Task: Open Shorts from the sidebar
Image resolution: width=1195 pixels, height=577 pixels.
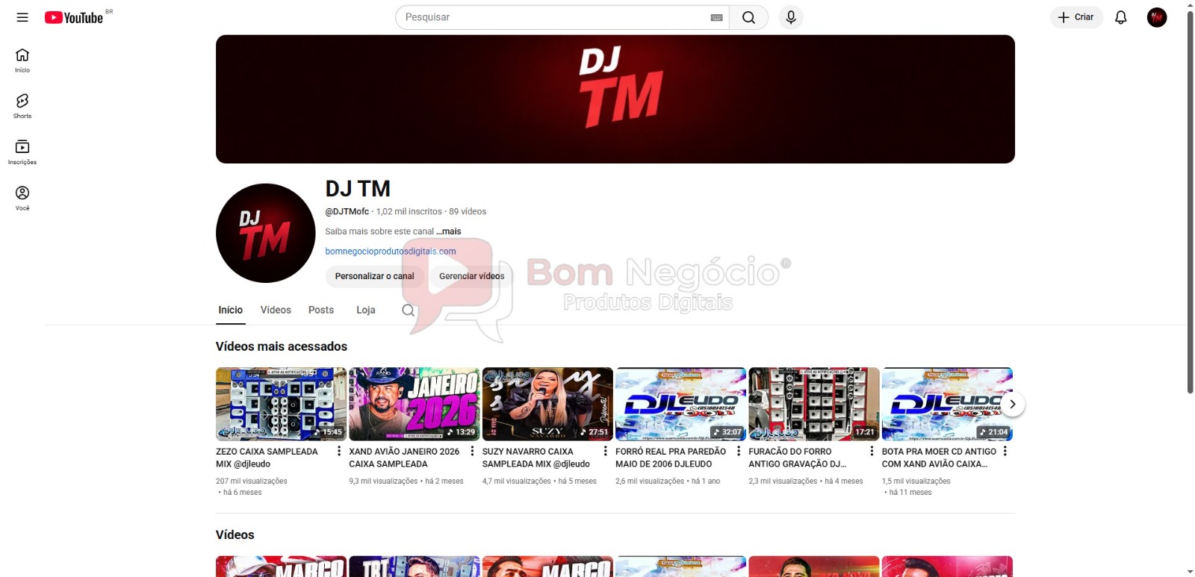Action: point(22,107)
